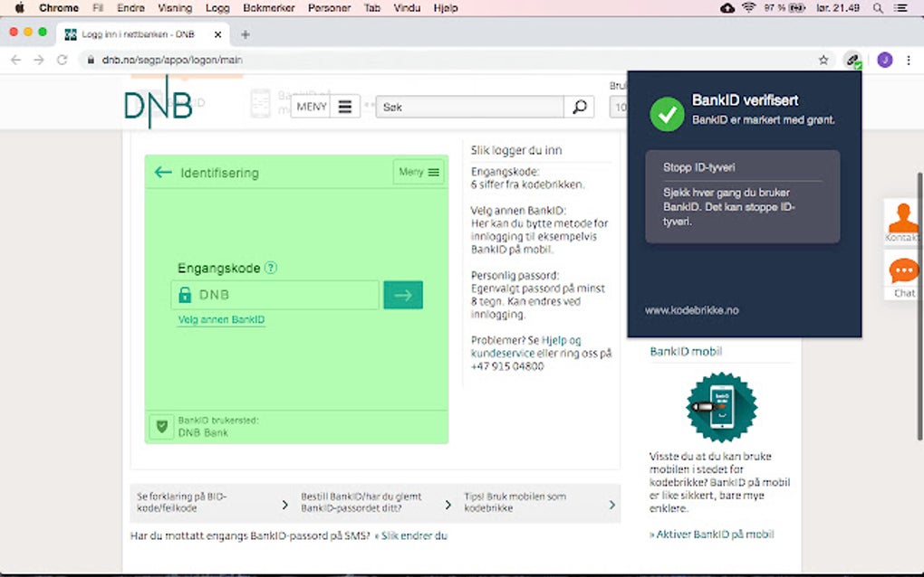Click the address bar URL
Screen dimensions: 924x577
click(172, 60)
